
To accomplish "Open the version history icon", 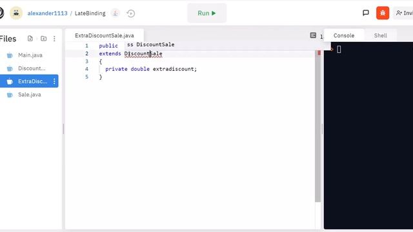I will click(130, 13).
